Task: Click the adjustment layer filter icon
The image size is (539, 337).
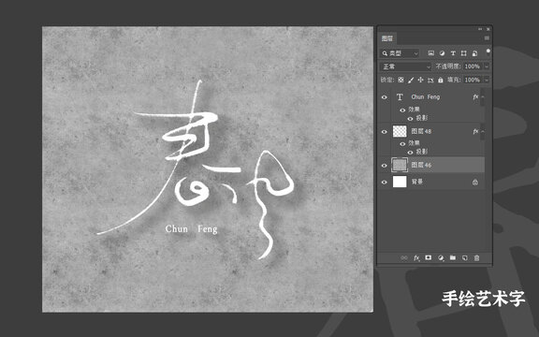Action: [x=442, y=53]
